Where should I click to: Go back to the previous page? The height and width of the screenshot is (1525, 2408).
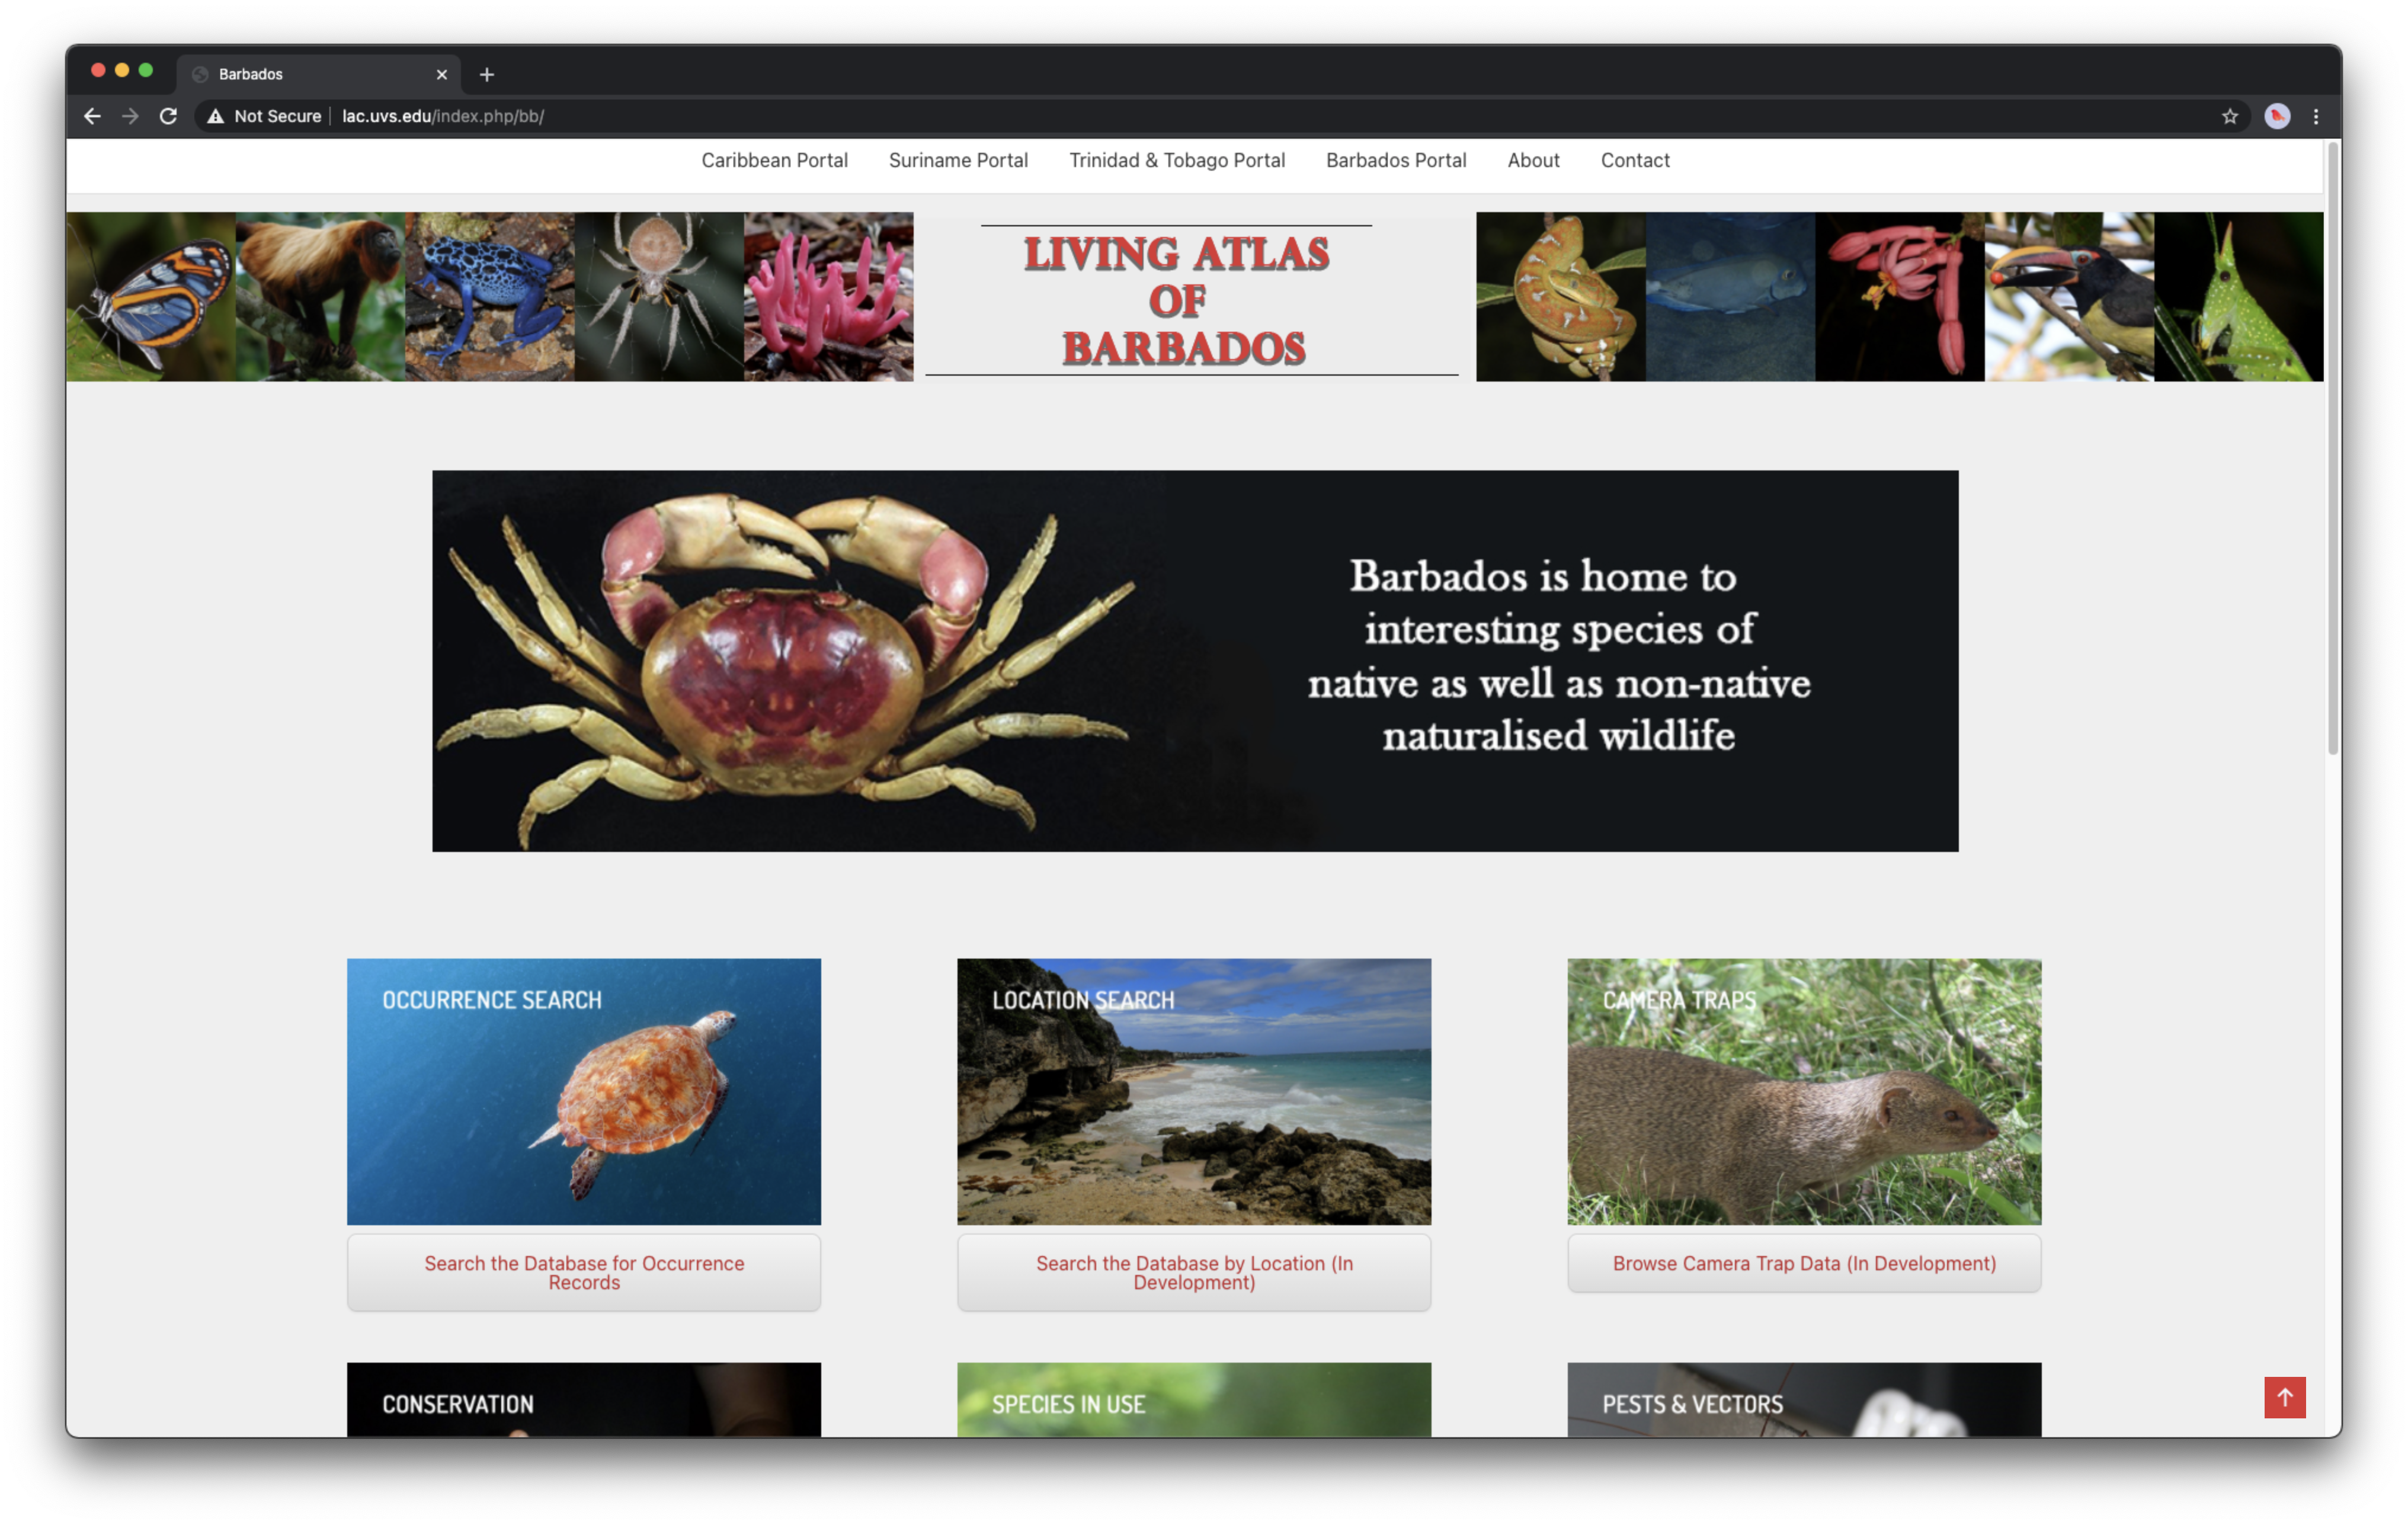pos(92,116)
